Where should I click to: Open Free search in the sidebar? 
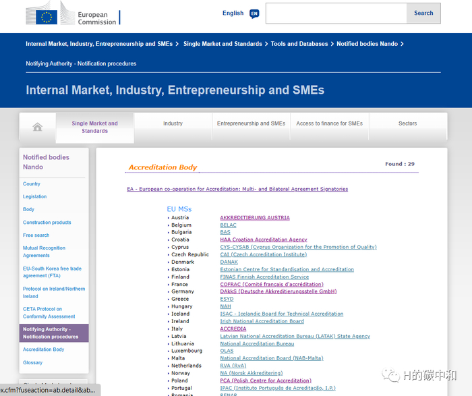36,235
